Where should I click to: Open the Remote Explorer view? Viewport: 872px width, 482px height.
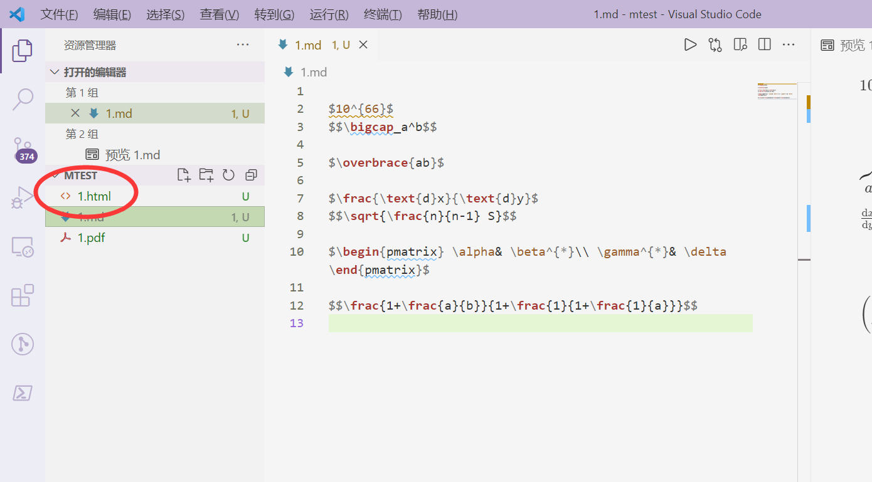23,246
